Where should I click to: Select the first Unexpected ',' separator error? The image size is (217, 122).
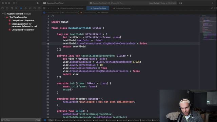point(23,20)
